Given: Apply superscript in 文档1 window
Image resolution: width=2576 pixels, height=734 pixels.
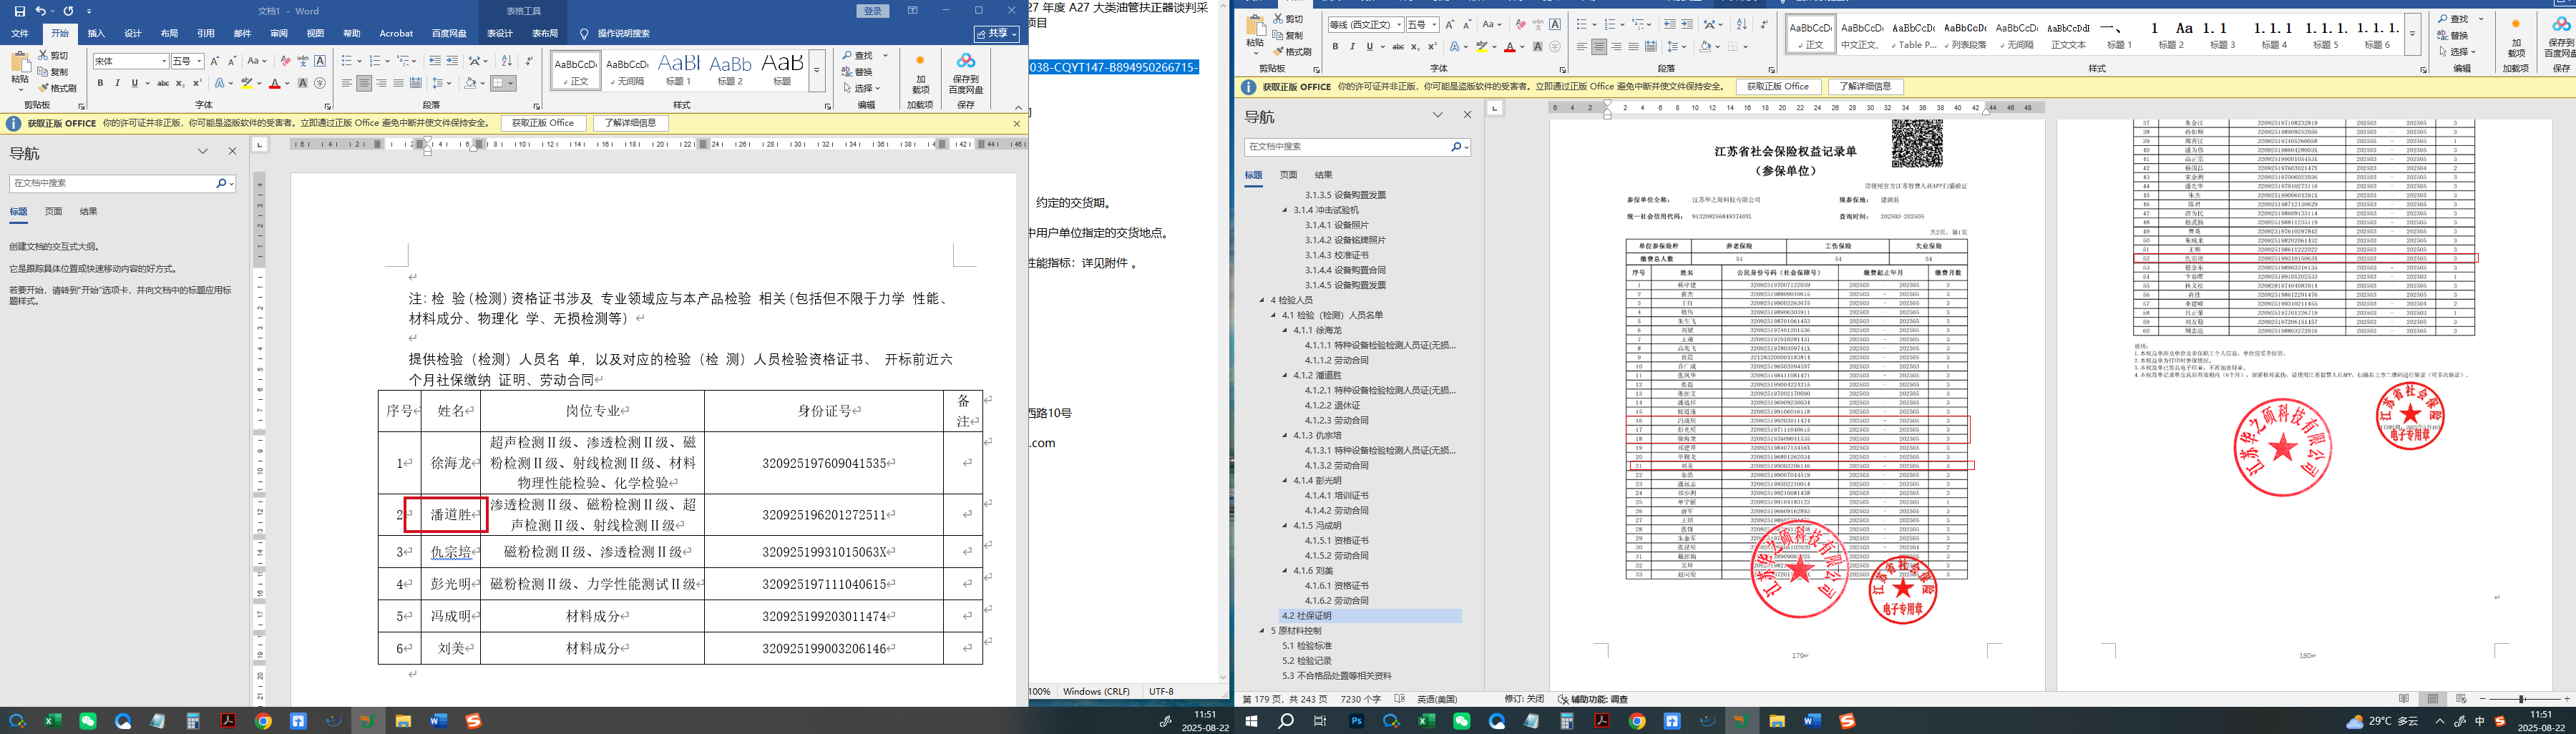Looking at the screenshot, I should coord(196,83).
